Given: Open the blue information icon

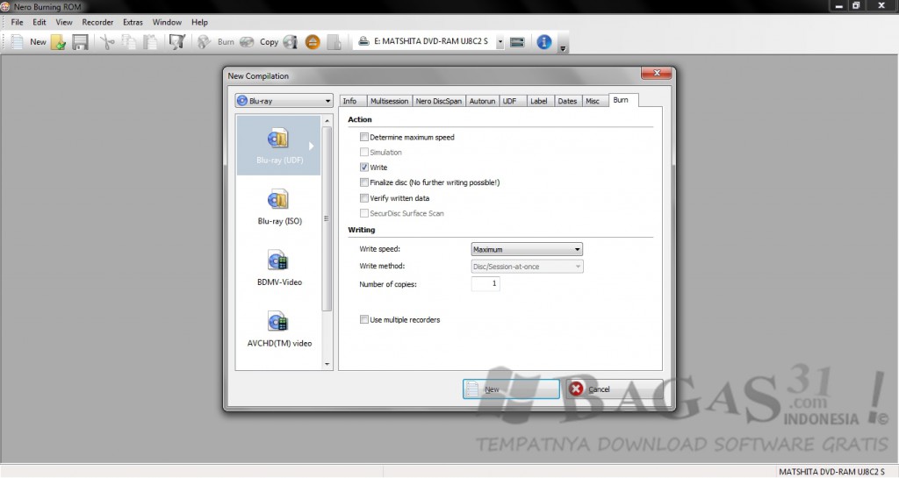Looking at the screenshot, I should pyautogui.click(x=544, y=42).
